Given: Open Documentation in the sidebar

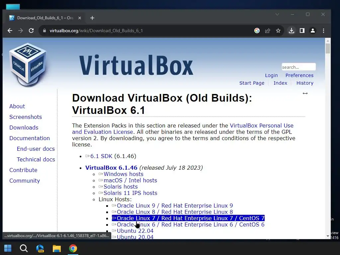Looking at the screenshot, I should tap(30, 138).
